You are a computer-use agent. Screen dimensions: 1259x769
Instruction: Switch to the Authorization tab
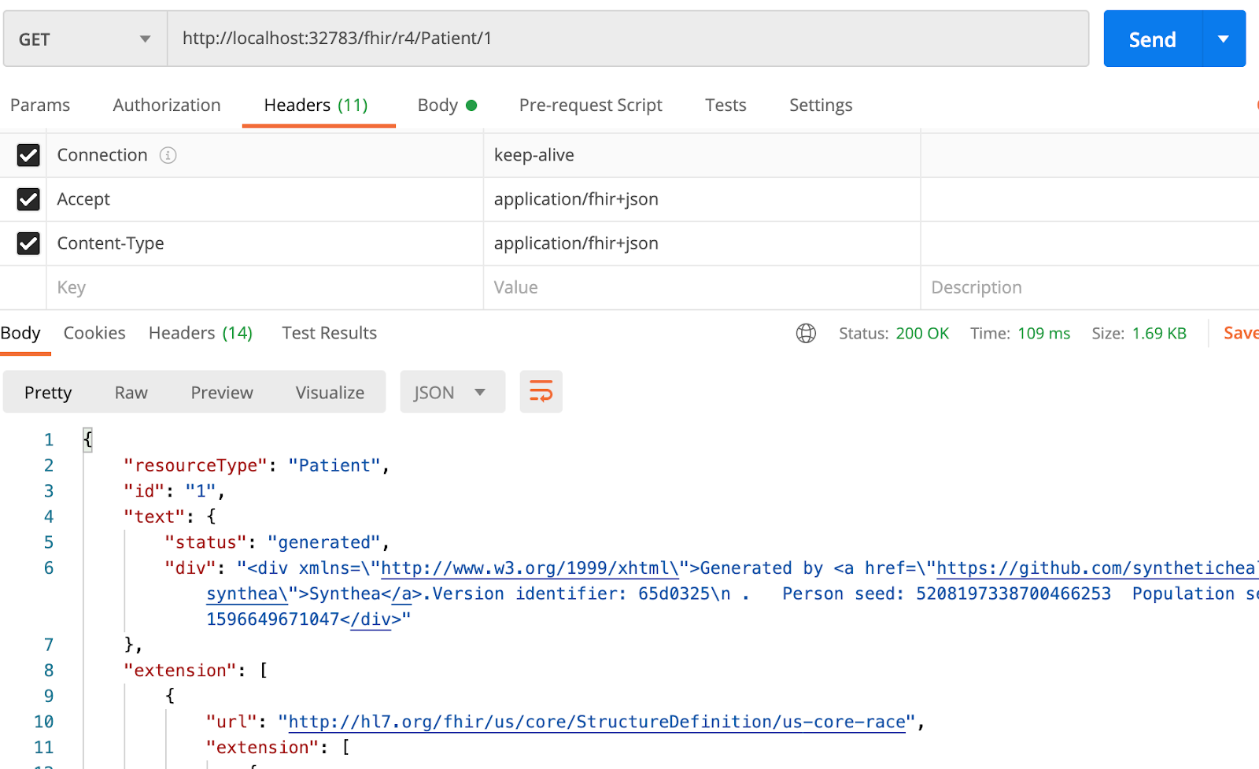coord(166,105)
